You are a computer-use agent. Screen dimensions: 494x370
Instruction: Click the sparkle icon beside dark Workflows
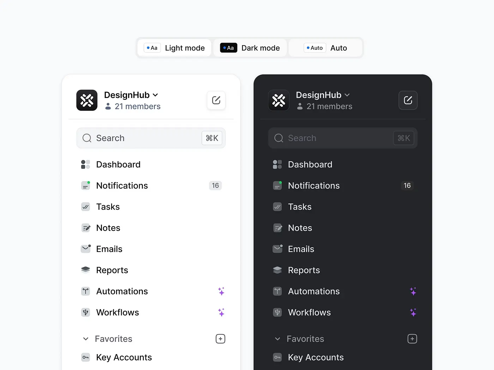point(413,313)
